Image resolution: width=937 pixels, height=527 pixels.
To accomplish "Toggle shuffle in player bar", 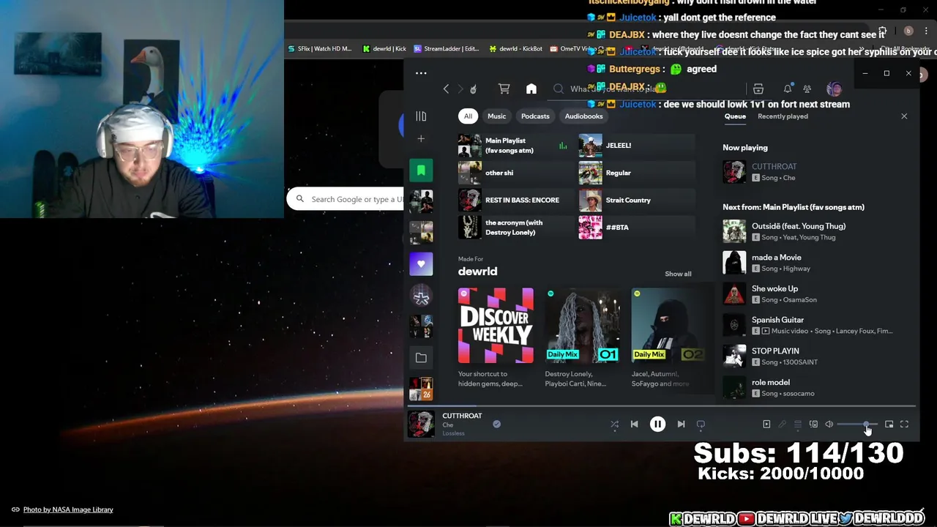I will (x=614, y=424).
